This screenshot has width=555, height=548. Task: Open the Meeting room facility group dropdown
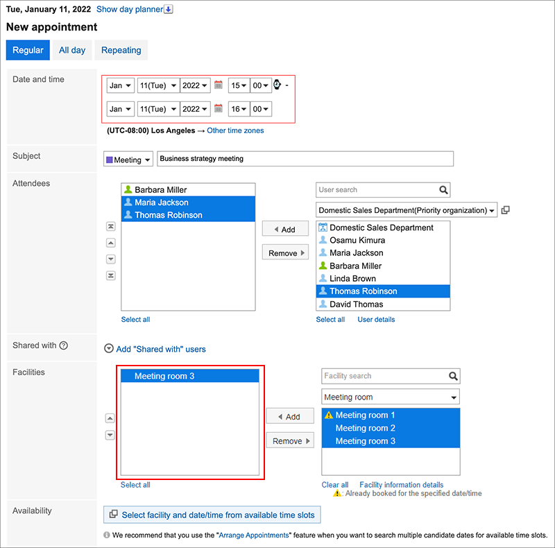391,397
